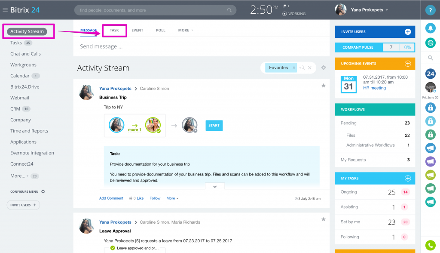
Task: Click the Mon 31 calendar date tile
Action: [x=348, y=84]
